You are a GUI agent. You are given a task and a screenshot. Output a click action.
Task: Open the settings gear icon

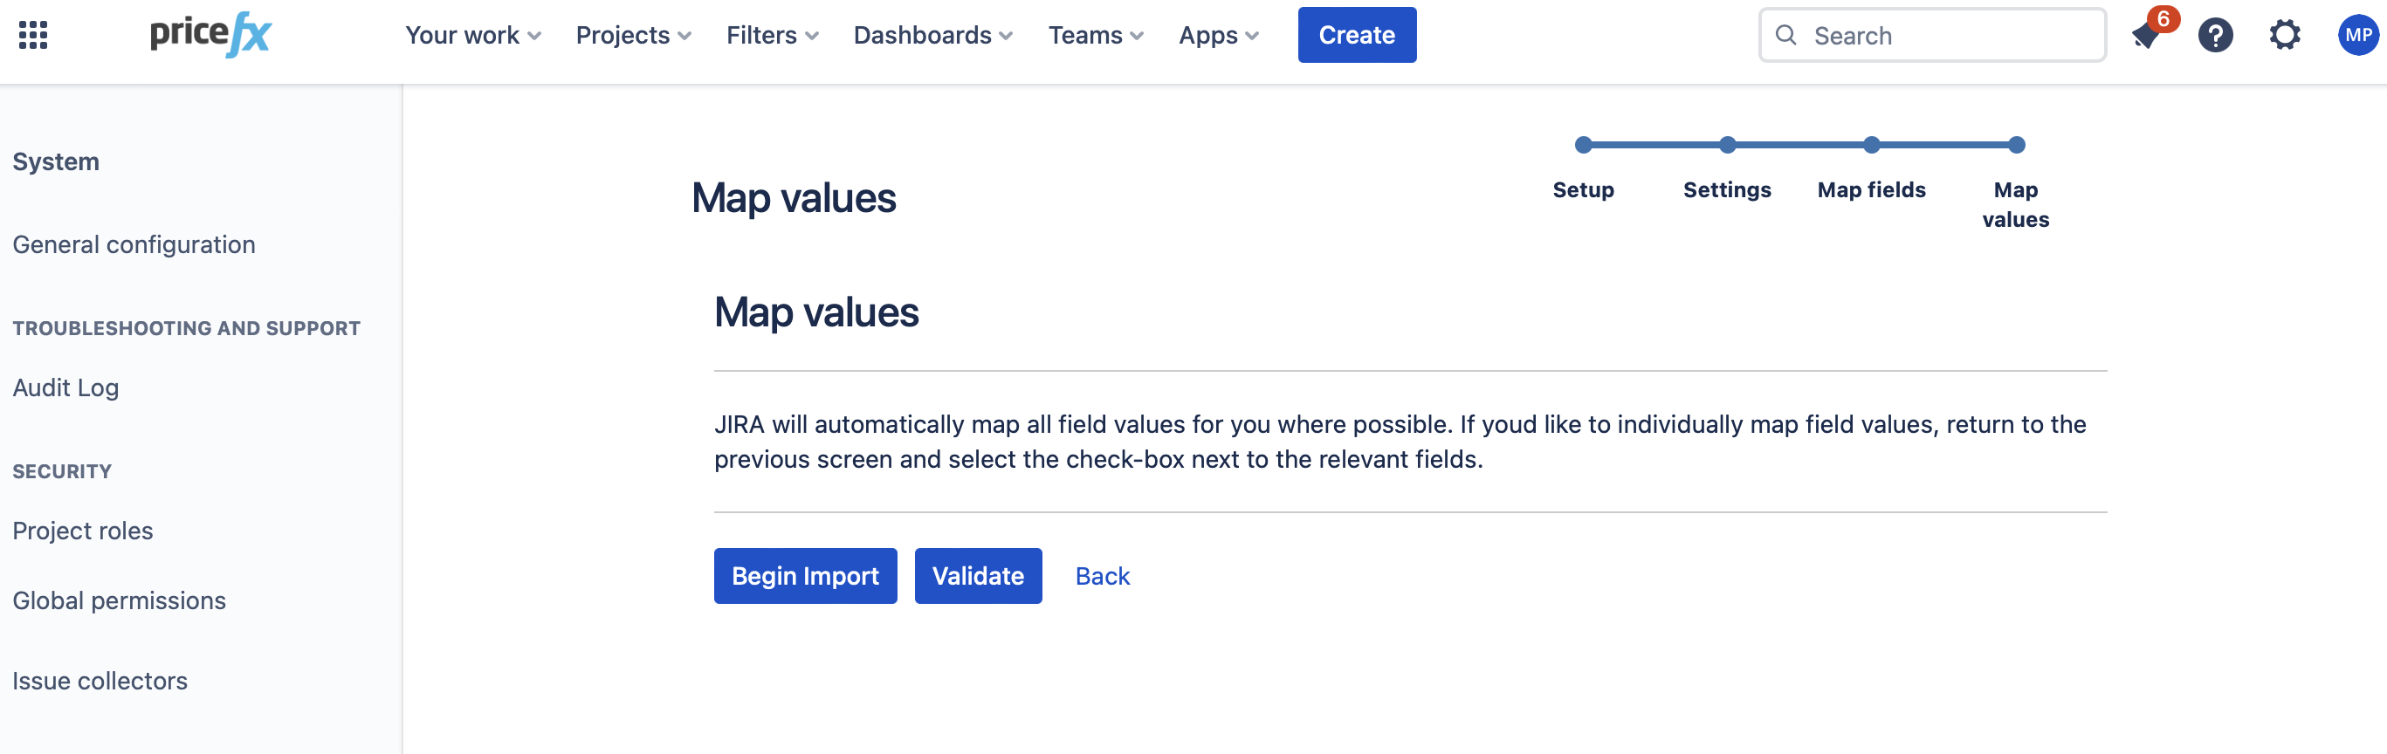[x=2285, y=35]
